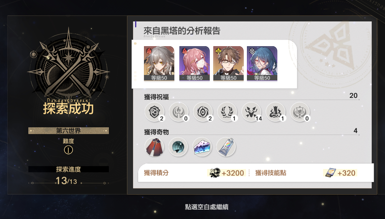The height and width of the screenshot is (219, 385).
Task: Click the Preservation path blessing icon
Action: (x=154, y=112)
